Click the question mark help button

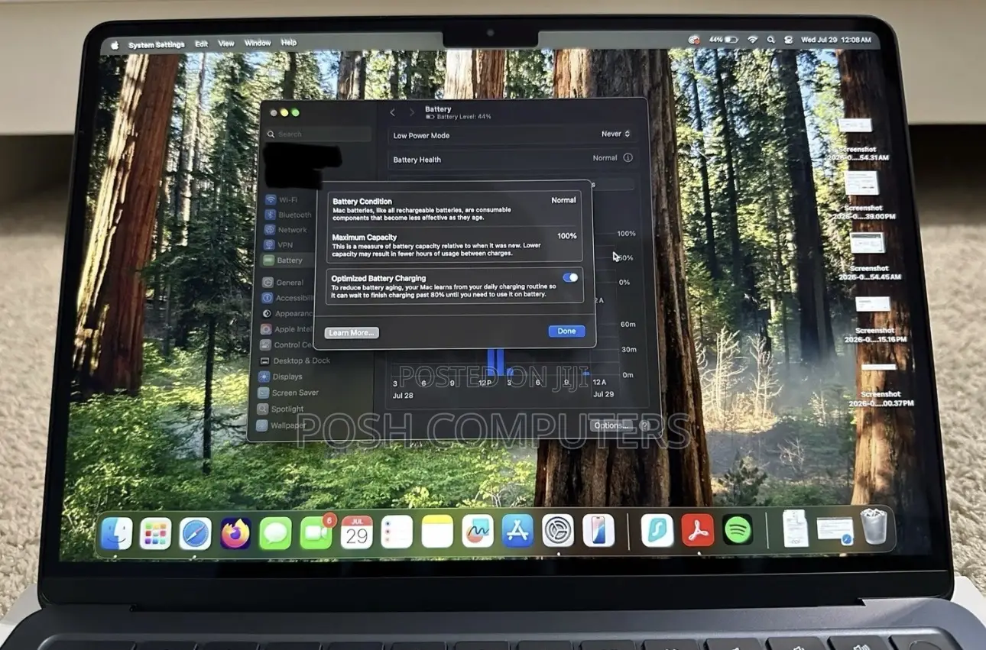point(644,425)
